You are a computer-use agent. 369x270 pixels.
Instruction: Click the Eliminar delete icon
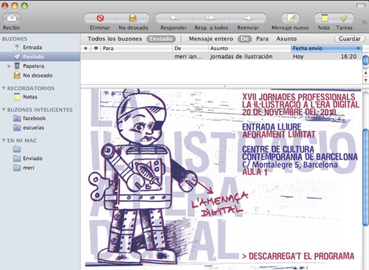pyautogui.click(x=100, y=18)
